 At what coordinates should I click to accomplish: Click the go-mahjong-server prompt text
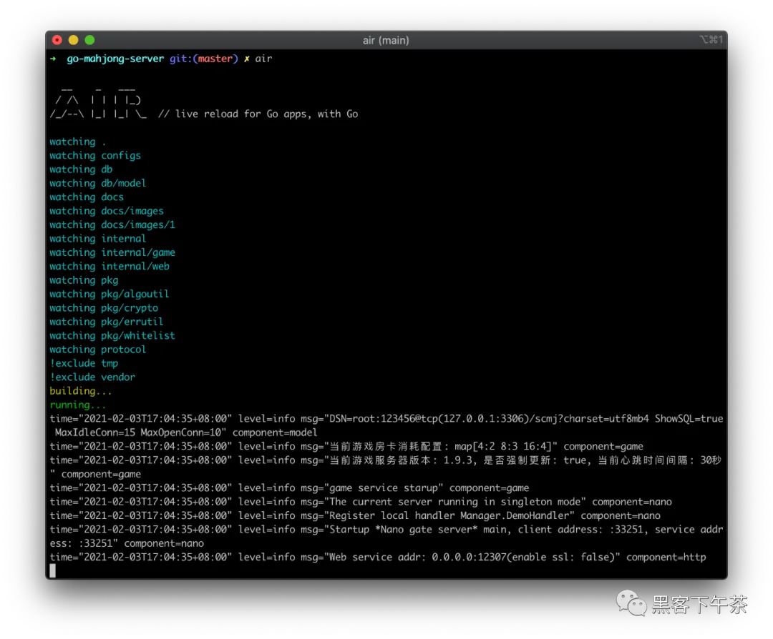(x=115, y=59)
